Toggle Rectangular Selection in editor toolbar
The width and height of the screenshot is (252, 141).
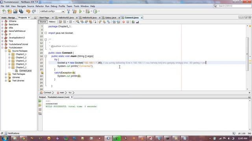pos(95,22)
